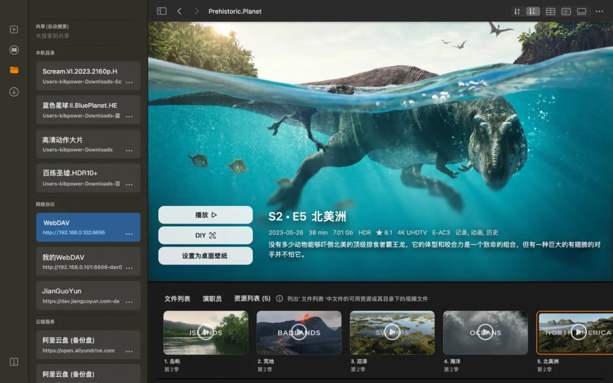Open the Islands episode thumbnail
The image size is (613, 383).
[x=205, y=333]
